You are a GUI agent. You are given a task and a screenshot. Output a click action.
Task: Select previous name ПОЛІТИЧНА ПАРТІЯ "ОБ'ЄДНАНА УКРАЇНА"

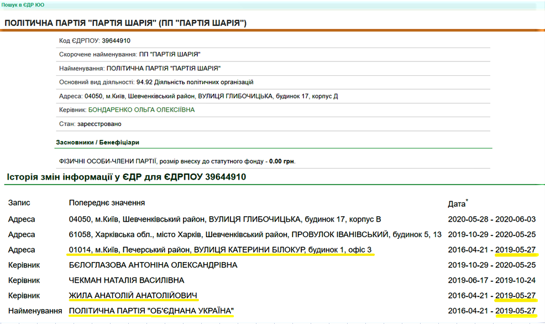[151, 311]
